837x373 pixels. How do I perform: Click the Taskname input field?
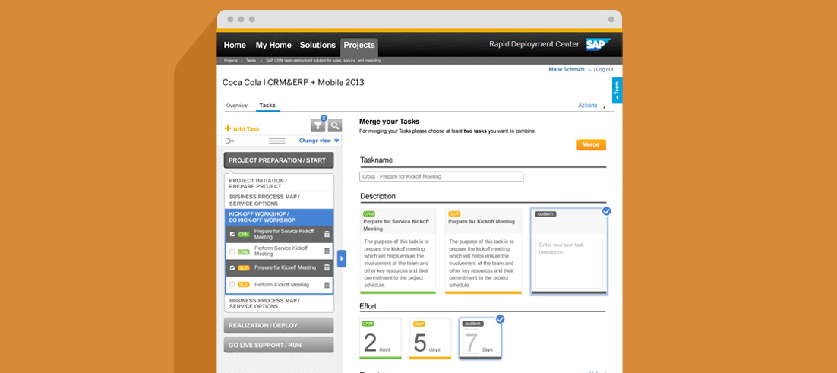pyautogui.click(x=441, y=177)
